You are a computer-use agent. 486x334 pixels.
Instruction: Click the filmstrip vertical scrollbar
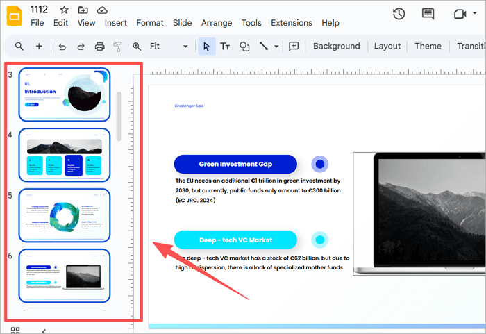pos(119,115)
